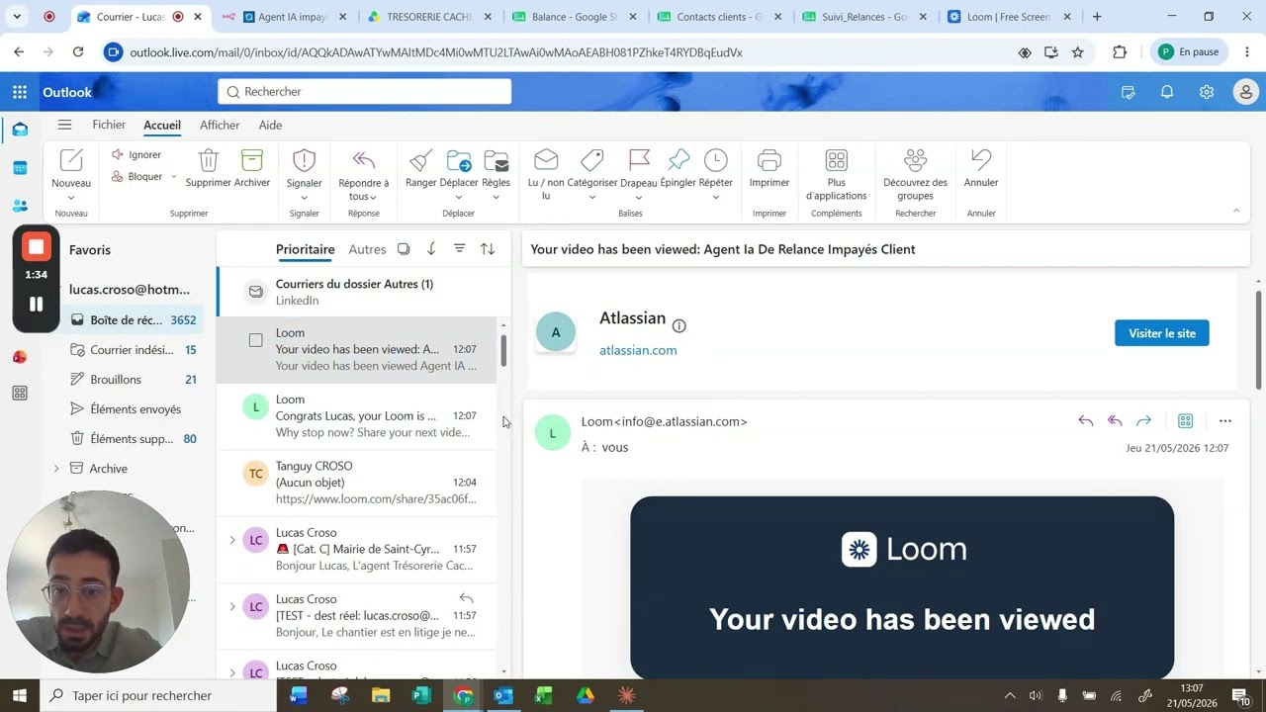Select the Autres inbox tab
This screenshot has width=1266, height=712.
367,249
